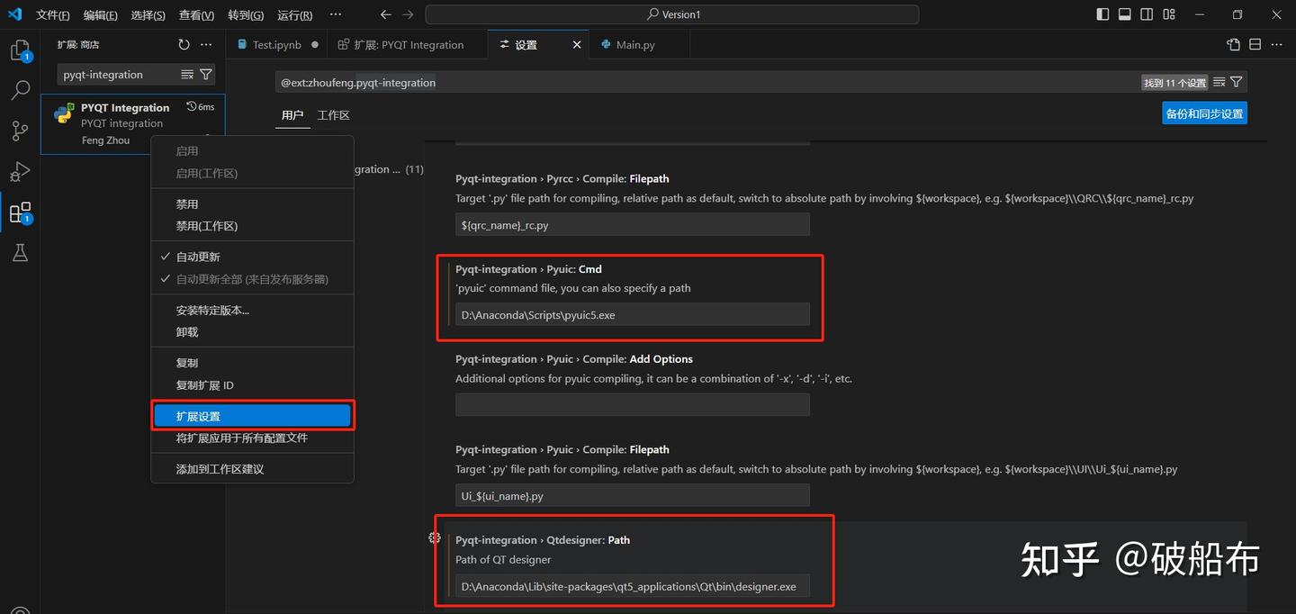Click the 备份和同步设置 button
The height and width of the screenshot is (614, 1296).
[1204, 113]
